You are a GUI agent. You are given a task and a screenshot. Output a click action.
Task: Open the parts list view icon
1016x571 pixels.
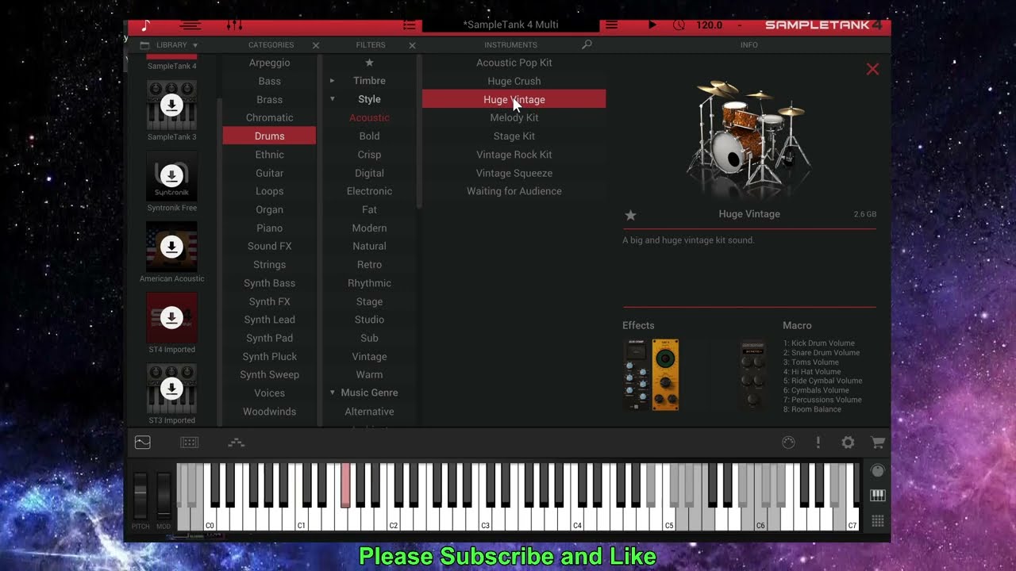pos(190,25)
